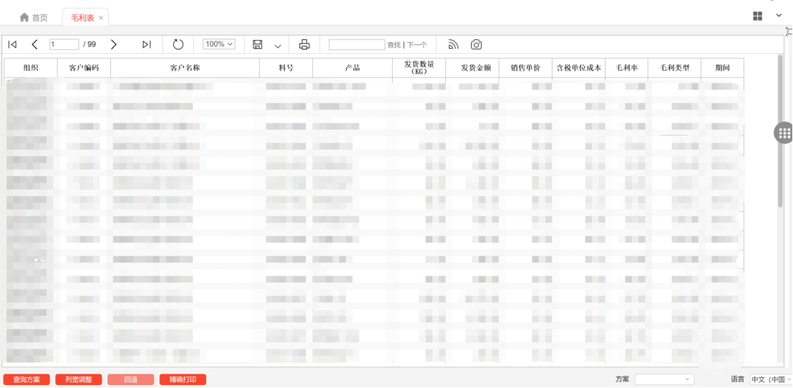Open the 100% zoom dropdown
The width and height of the screenshot is (793, 388).
219,44
